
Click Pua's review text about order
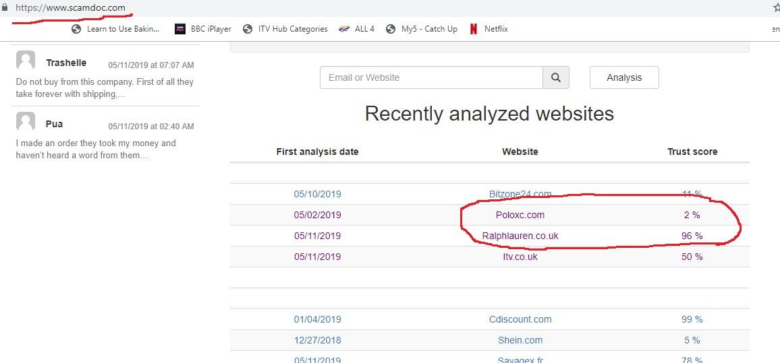pyautogui.click(x=96, y=150)
